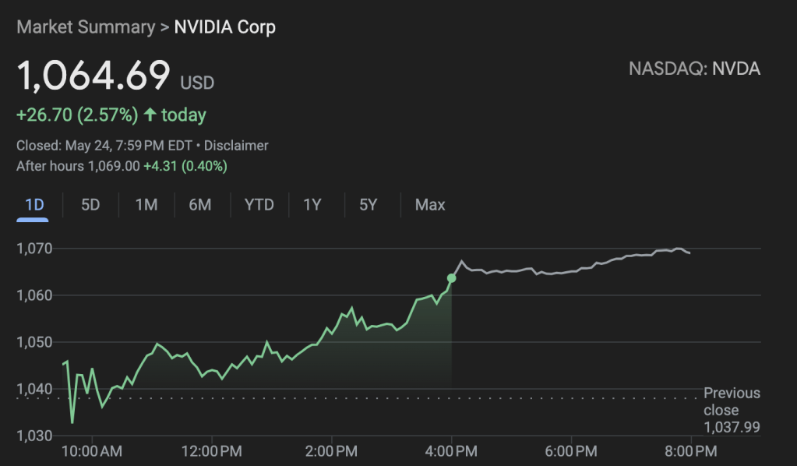The height and width of the screenshot is (466, 797).
Task: Click the Market Summary breadcrumb link
Action: 86,27
